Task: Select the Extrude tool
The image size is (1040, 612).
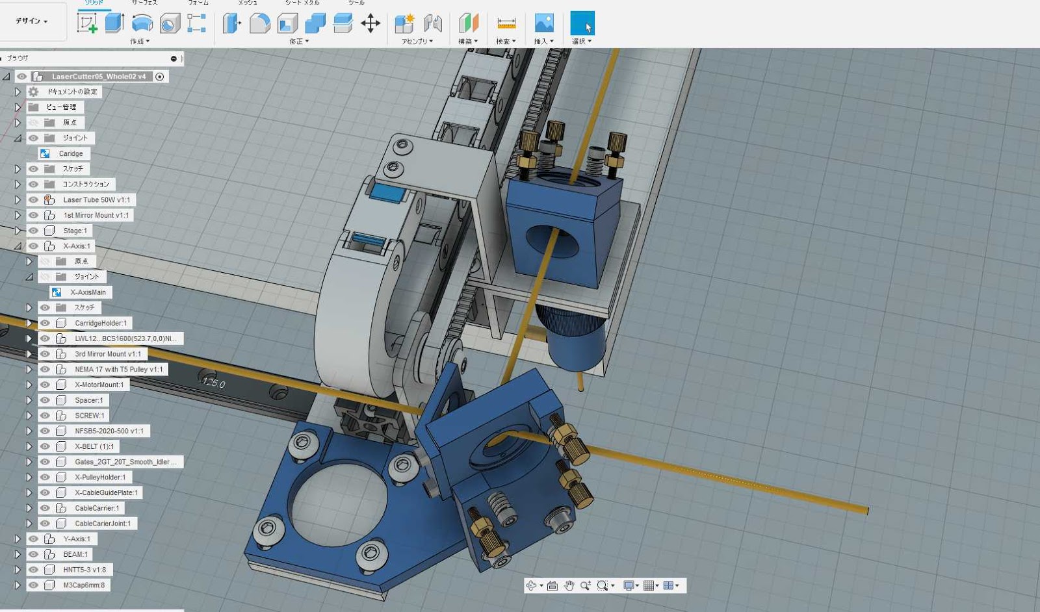Action: (115, 23)
